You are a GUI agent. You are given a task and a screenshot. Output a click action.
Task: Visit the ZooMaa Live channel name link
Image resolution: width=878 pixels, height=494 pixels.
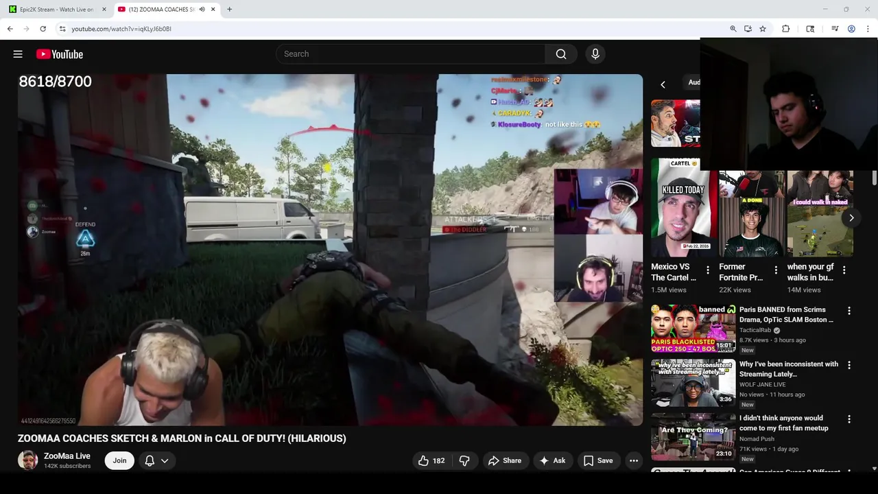point(67,456)
